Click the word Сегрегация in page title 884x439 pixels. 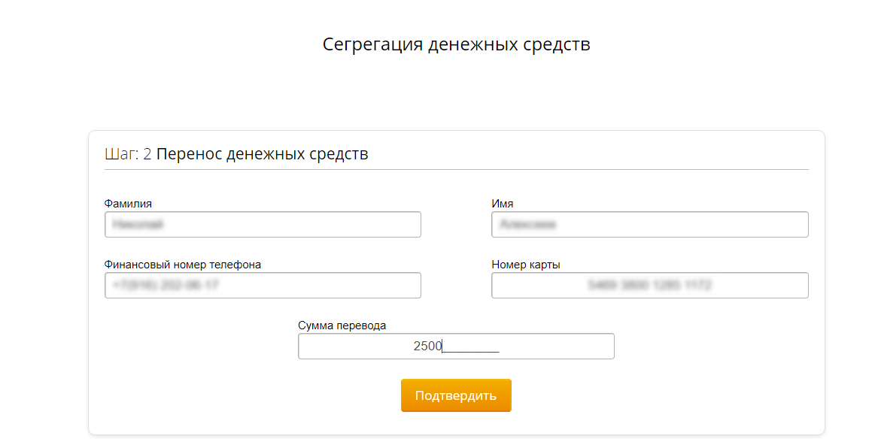(372, 44)
